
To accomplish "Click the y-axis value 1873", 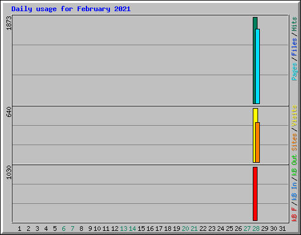I will coord(9,23).
